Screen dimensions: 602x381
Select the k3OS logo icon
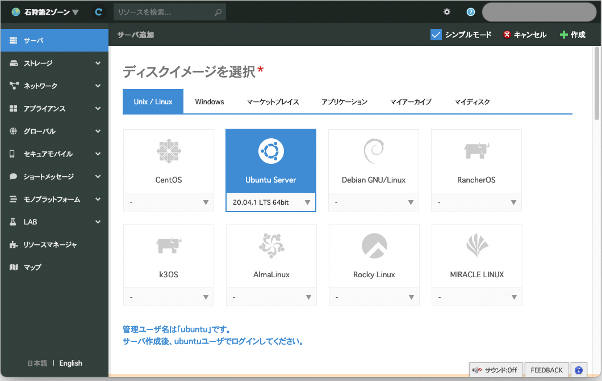tap(169, 245)
